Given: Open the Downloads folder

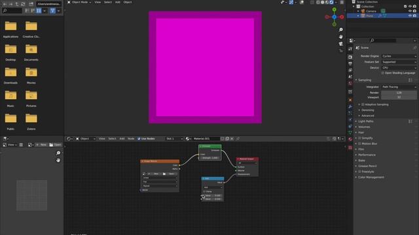Looking at the screenshot, I should point(10,76).
